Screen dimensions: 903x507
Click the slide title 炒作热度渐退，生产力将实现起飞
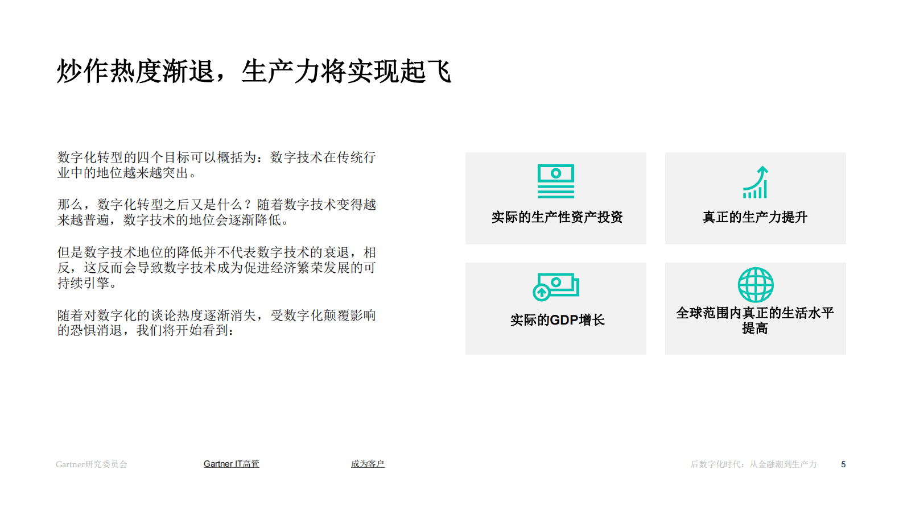254,72
